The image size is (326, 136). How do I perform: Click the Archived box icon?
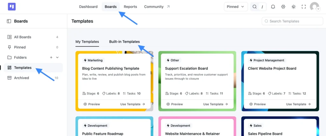coord(9,78)
